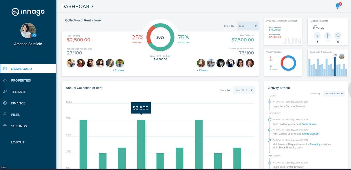Click Amanda Seinfield profile photo
The width and height of the screenshot is (351, 170).
28,31
